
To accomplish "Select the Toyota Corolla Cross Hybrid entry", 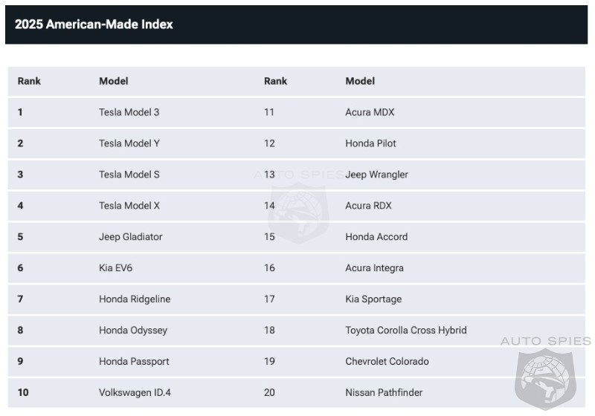I will coord(405,330).
